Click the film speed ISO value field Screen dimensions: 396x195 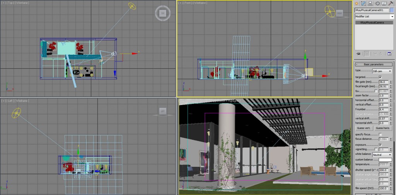coord(384,188)
